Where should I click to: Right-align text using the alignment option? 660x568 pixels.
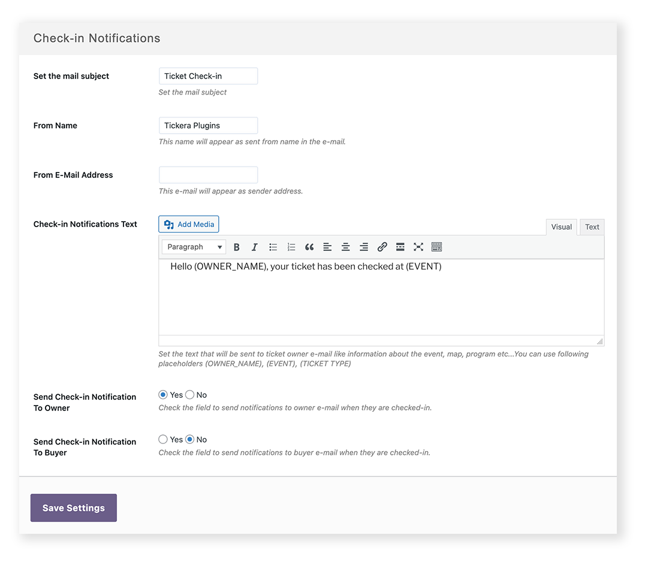coord(364,247)
